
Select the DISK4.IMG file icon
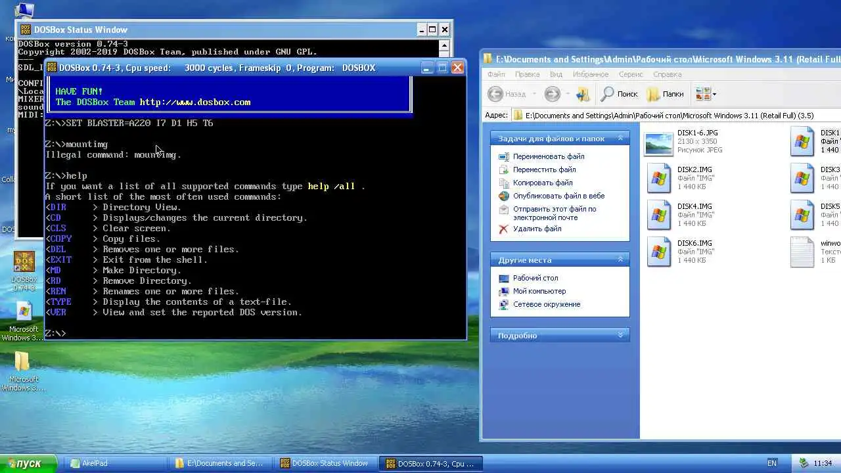(658, 216)
